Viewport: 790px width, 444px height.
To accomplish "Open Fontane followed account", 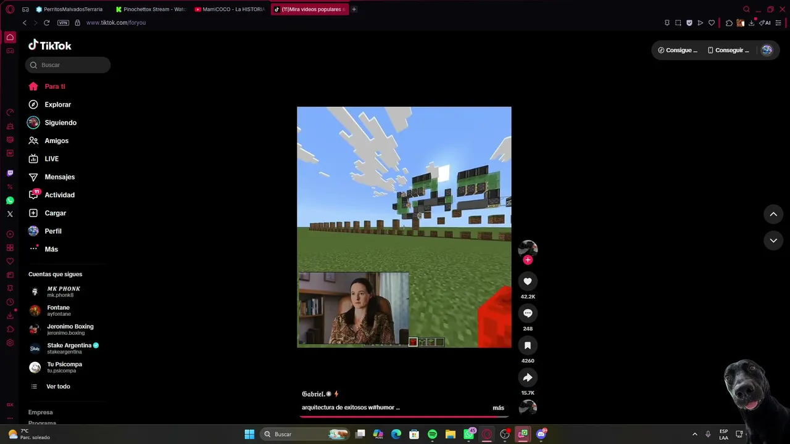I will pos(59,310).
